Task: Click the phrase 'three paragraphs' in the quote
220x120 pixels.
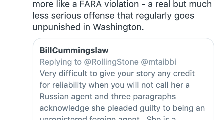Action: coord(143,97)
